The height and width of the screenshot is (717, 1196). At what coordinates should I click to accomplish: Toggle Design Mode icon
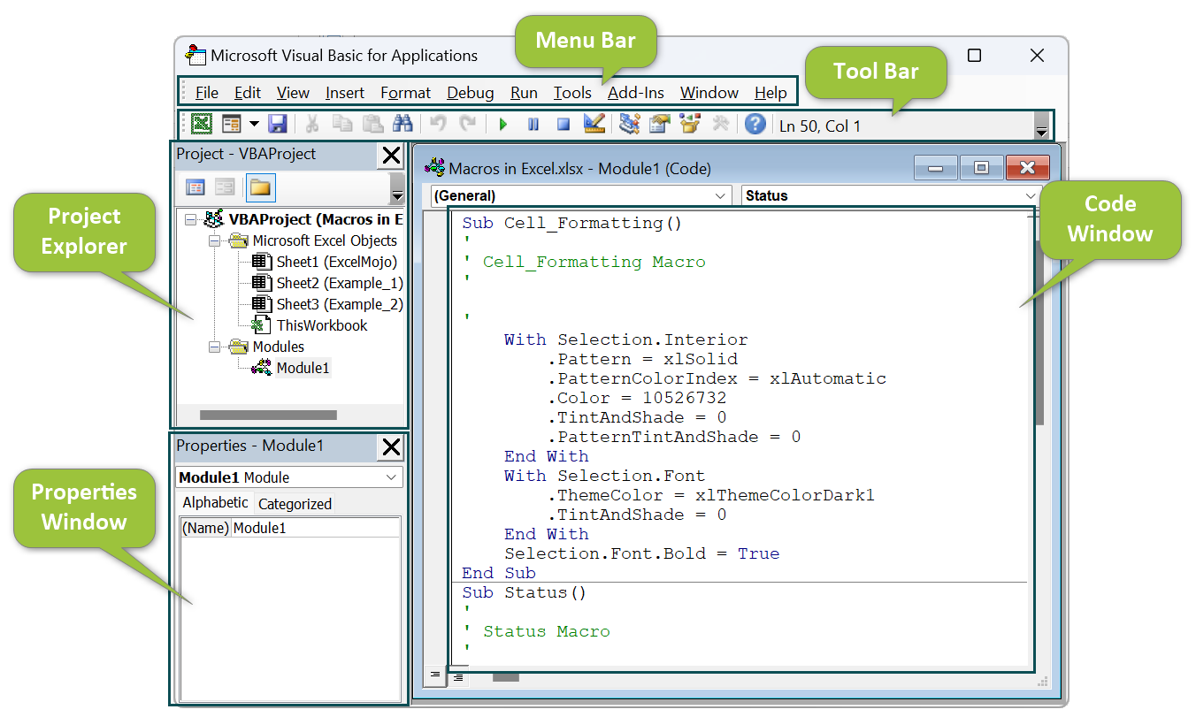594,125
